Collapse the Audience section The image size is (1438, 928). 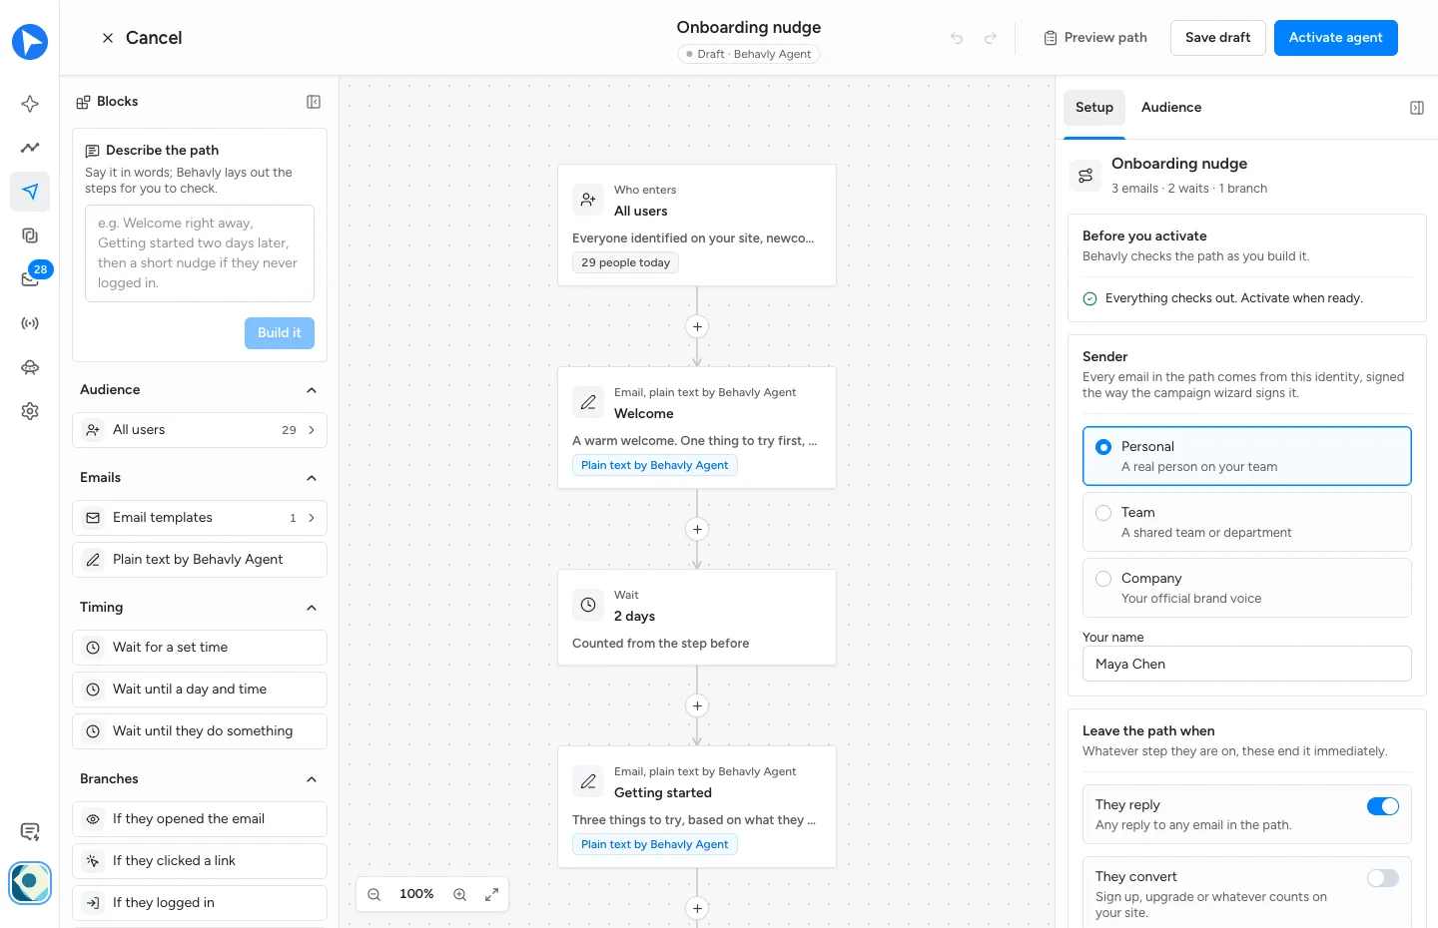(x=312, y=390)
